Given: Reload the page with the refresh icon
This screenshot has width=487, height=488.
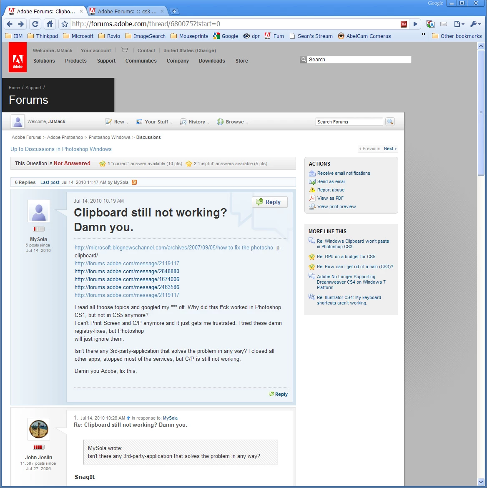Looking at the screenshot, I should pos(35,24).
